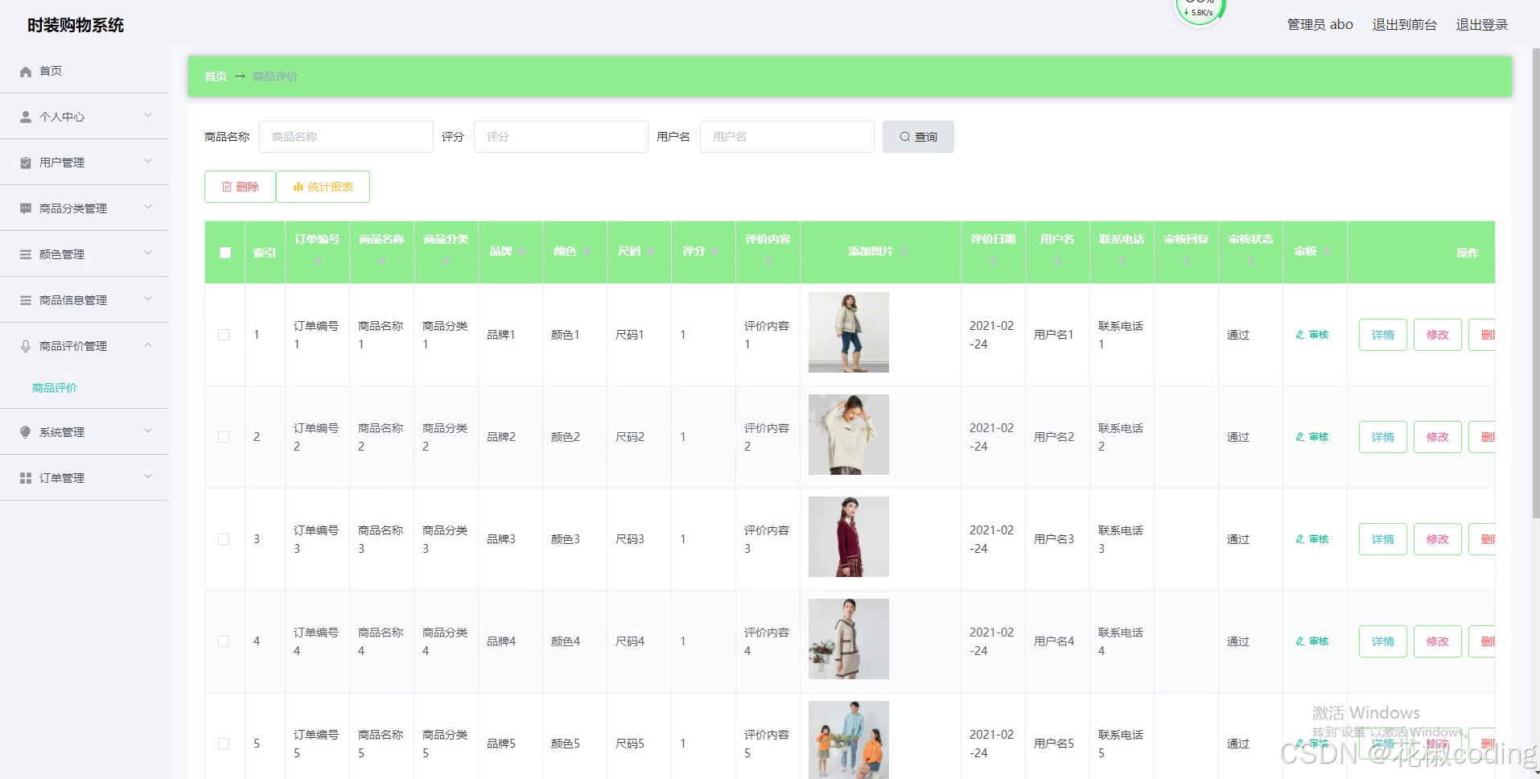Click the red 删除 button above table
This screenshot has height=779, width=1540.
[x=240, y=187]
